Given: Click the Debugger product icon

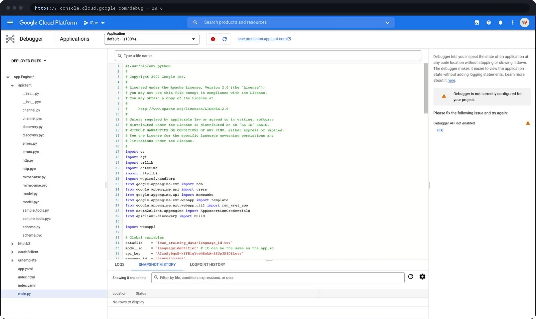Looking at the screenshot, I should coord(10,39).
